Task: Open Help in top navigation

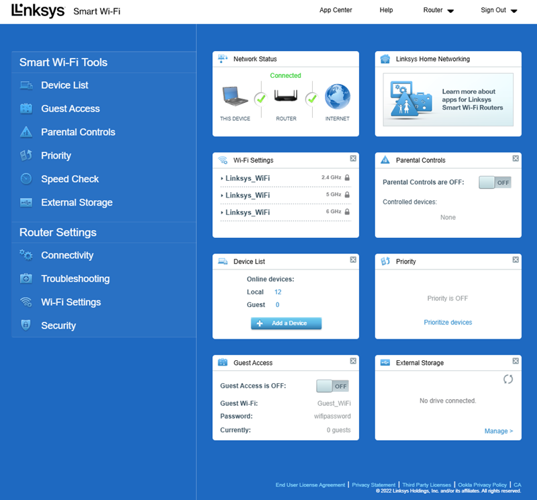Action: [x=386, y=10]
